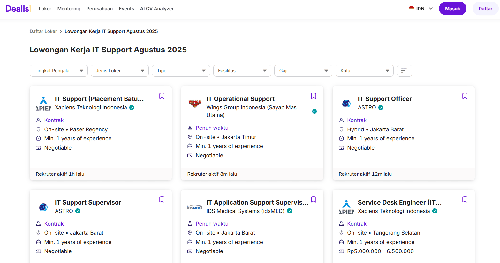Viewport: 500px width, 263px height.
Task: Click the 'Rp5.000.000 – 6.500.000' salary text
Action: 381,251
